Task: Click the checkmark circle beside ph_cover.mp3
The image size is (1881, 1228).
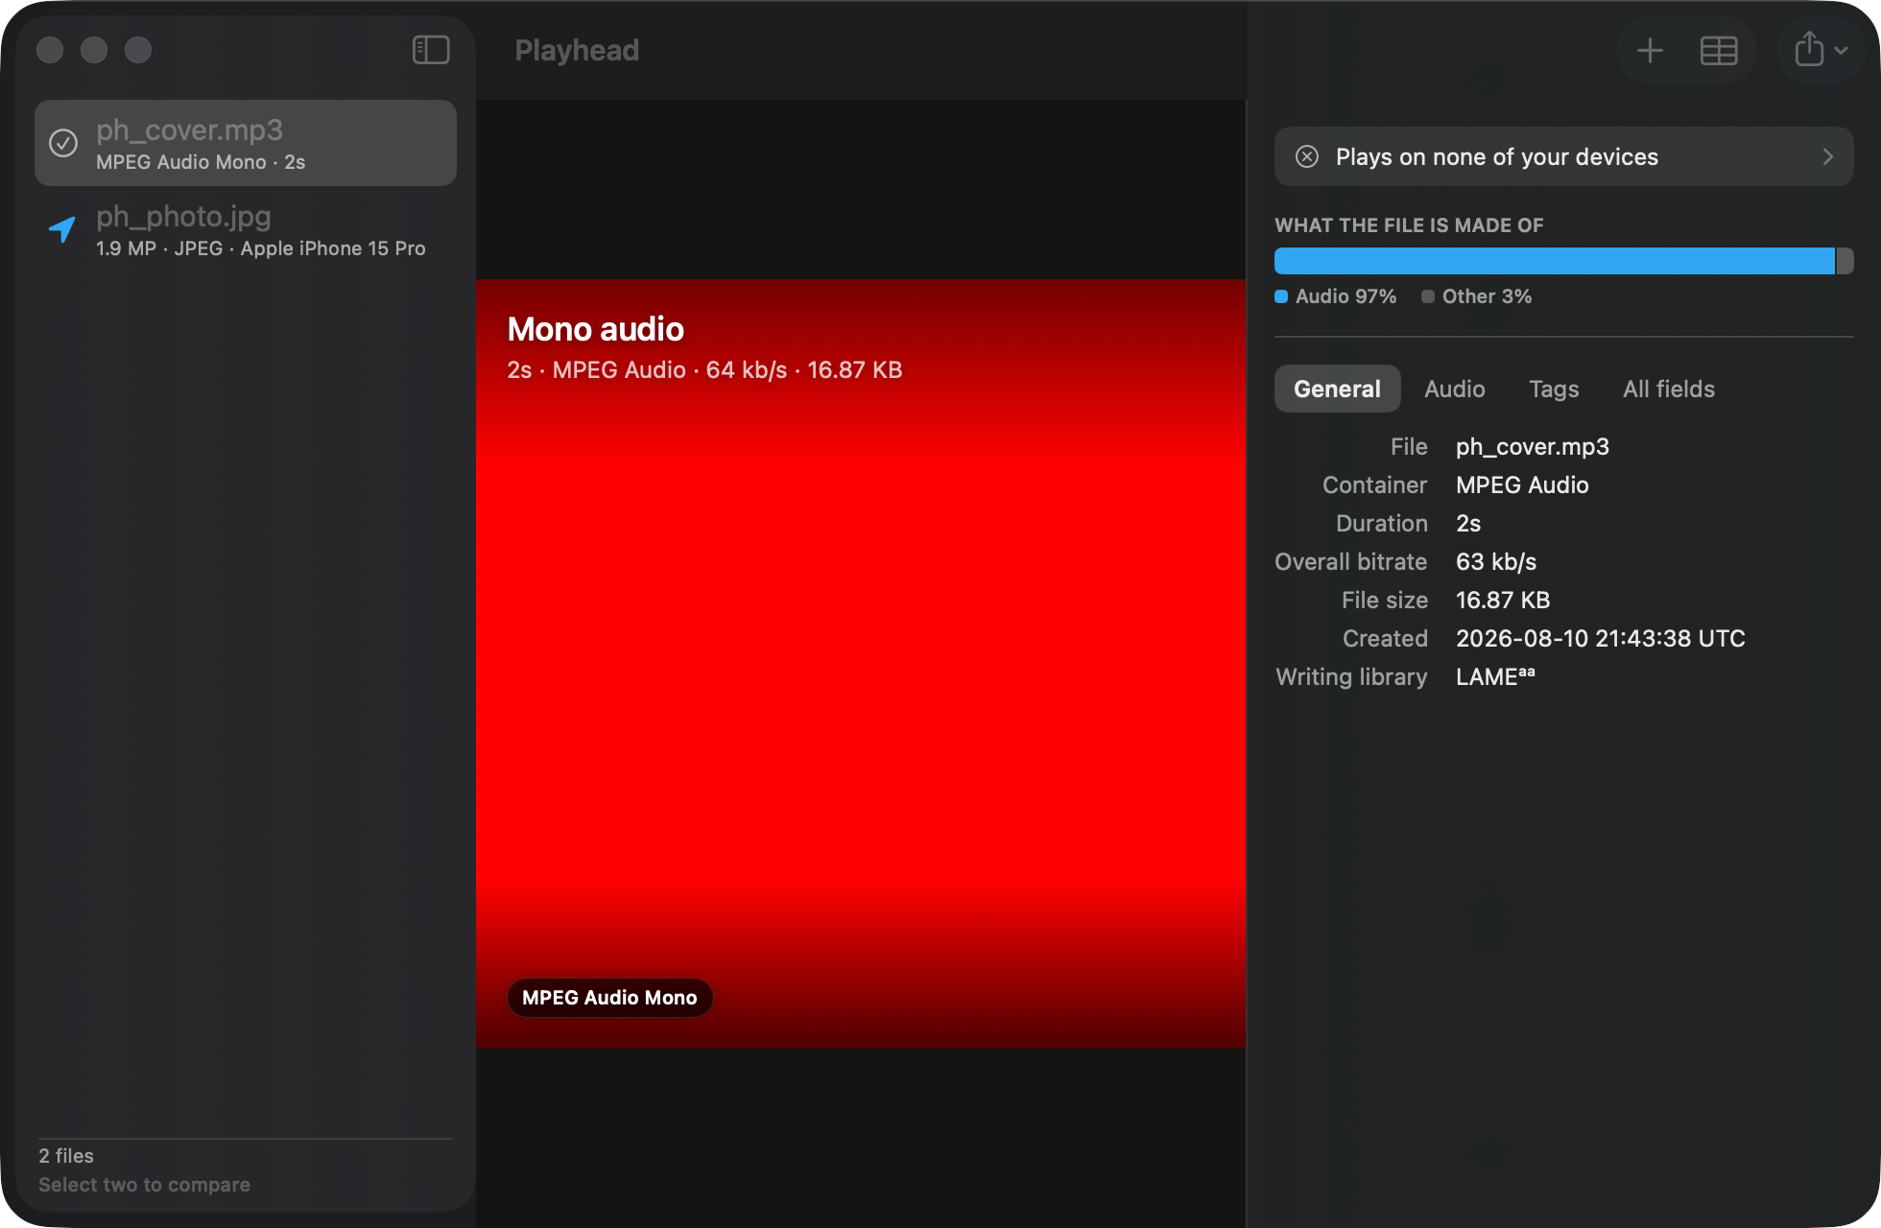Action: point(63,143)
